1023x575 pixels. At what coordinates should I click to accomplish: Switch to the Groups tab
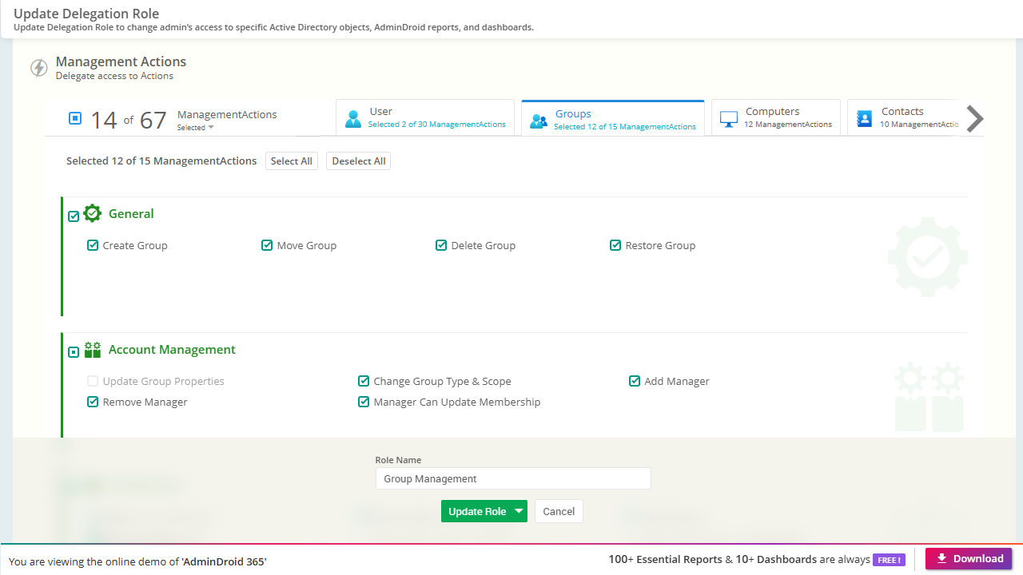point(613,119)
